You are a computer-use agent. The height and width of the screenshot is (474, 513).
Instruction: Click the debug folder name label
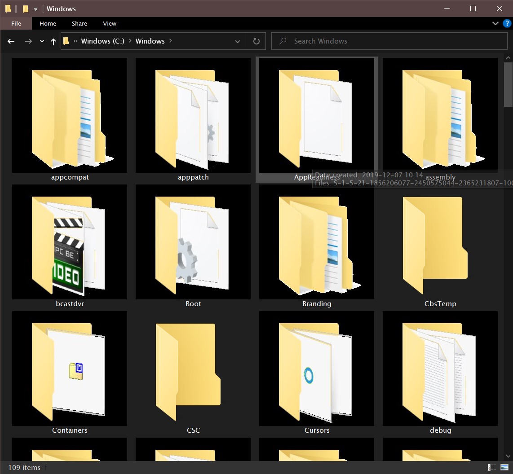coord(440,430)
